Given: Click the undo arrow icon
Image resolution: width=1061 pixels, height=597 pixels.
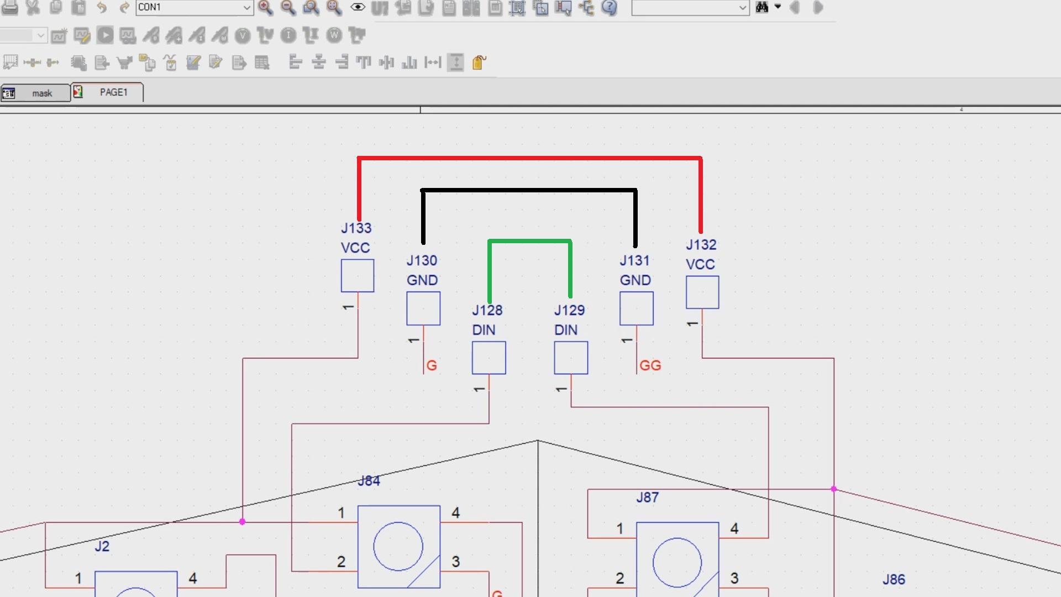Looking at the screenshot, I should tap(102, 7).
